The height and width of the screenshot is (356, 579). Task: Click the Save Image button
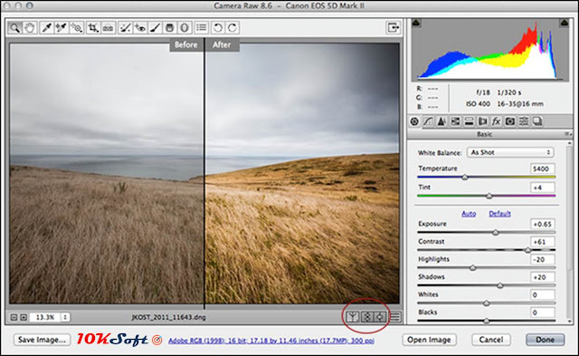point(43,340)
